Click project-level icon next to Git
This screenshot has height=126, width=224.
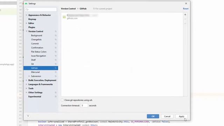(56, 64)
